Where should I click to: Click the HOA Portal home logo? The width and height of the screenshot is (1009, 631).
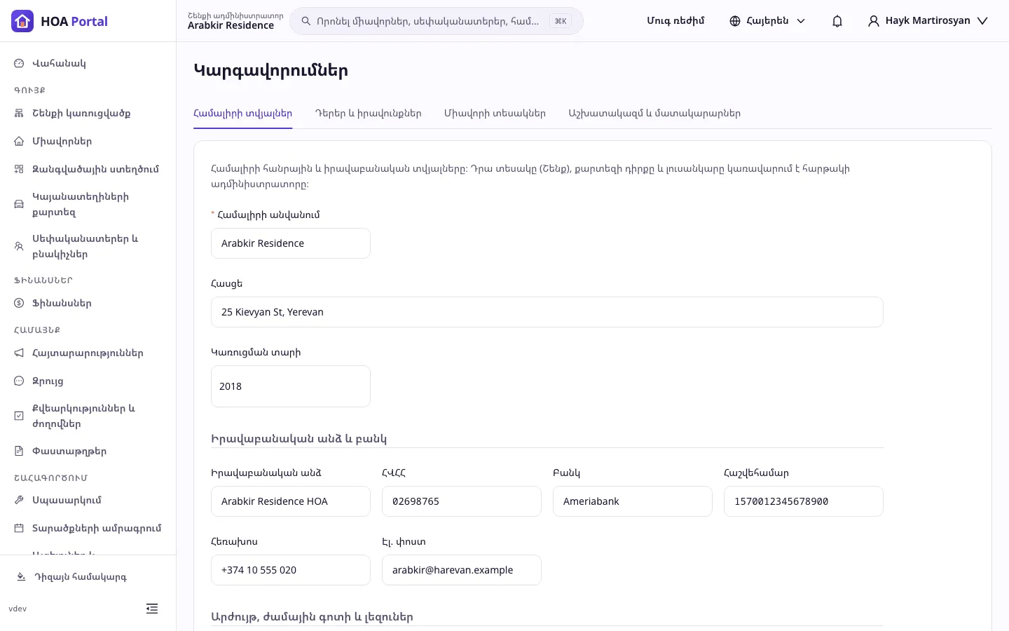[x=60, y=21]
